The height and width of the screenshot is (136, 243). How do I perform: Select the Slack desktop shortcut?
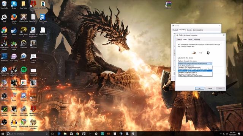pyautogui.click(x=4, y=18)
